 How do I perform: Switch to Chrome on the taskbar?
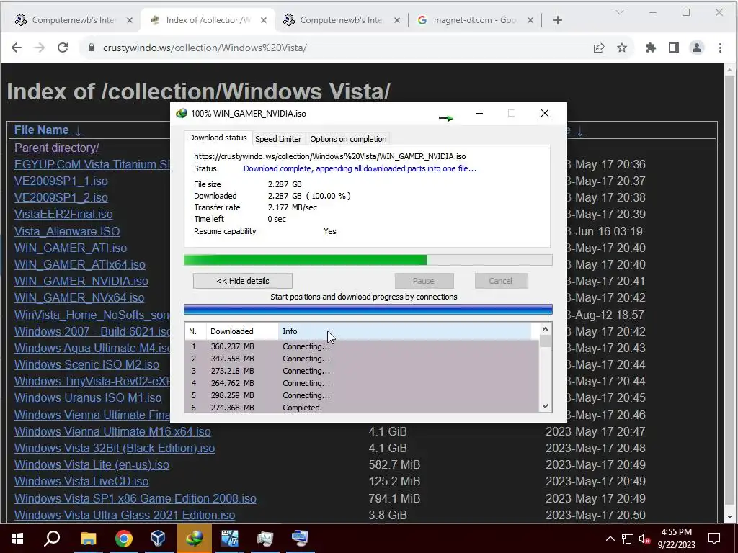[x=124, y=539]
